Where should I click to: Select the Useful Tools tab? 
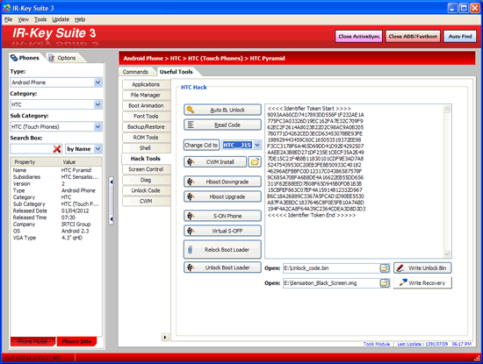pos(177,72)
